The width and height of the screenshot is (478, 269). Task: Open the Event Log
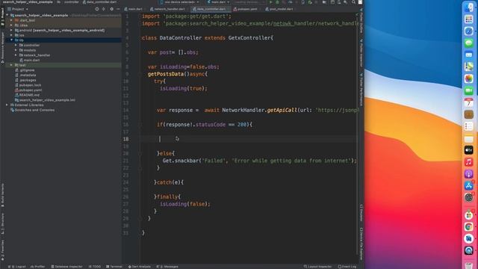347,267
